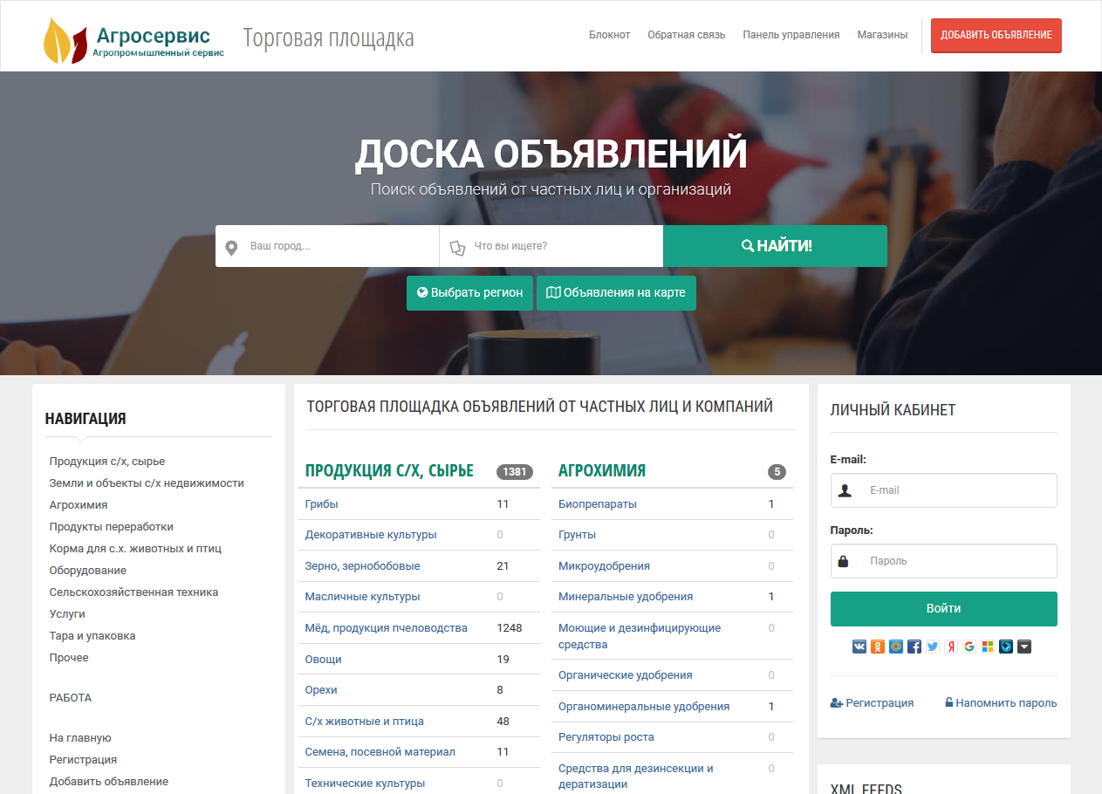Screen dimensions: 1102x794
Task: Log in with Odnoklassniki icon
Action: (878, 647)
